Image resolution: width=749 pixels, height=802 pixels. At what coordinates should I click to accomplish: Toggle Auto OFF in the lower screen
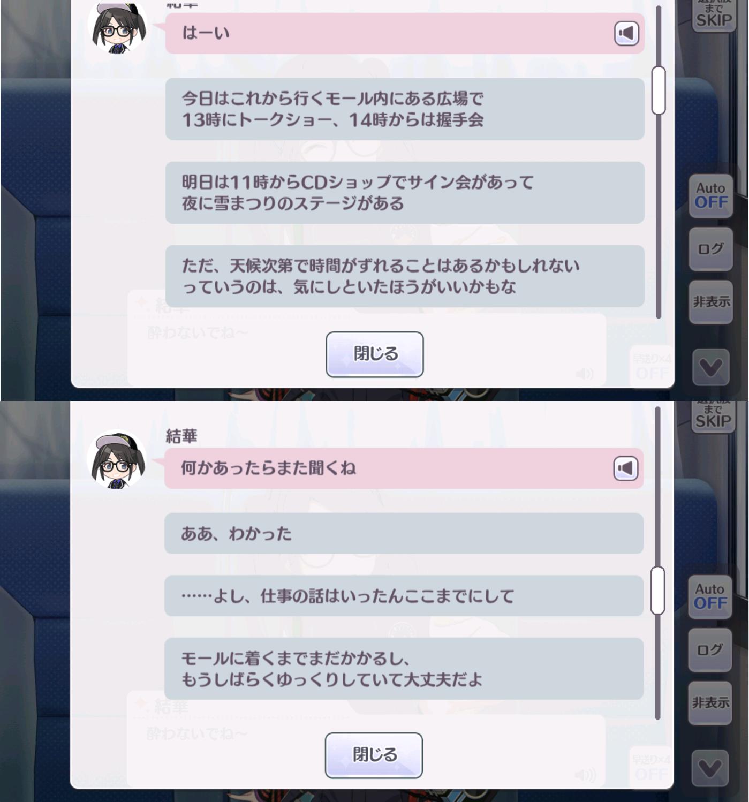tap(710, 596)
